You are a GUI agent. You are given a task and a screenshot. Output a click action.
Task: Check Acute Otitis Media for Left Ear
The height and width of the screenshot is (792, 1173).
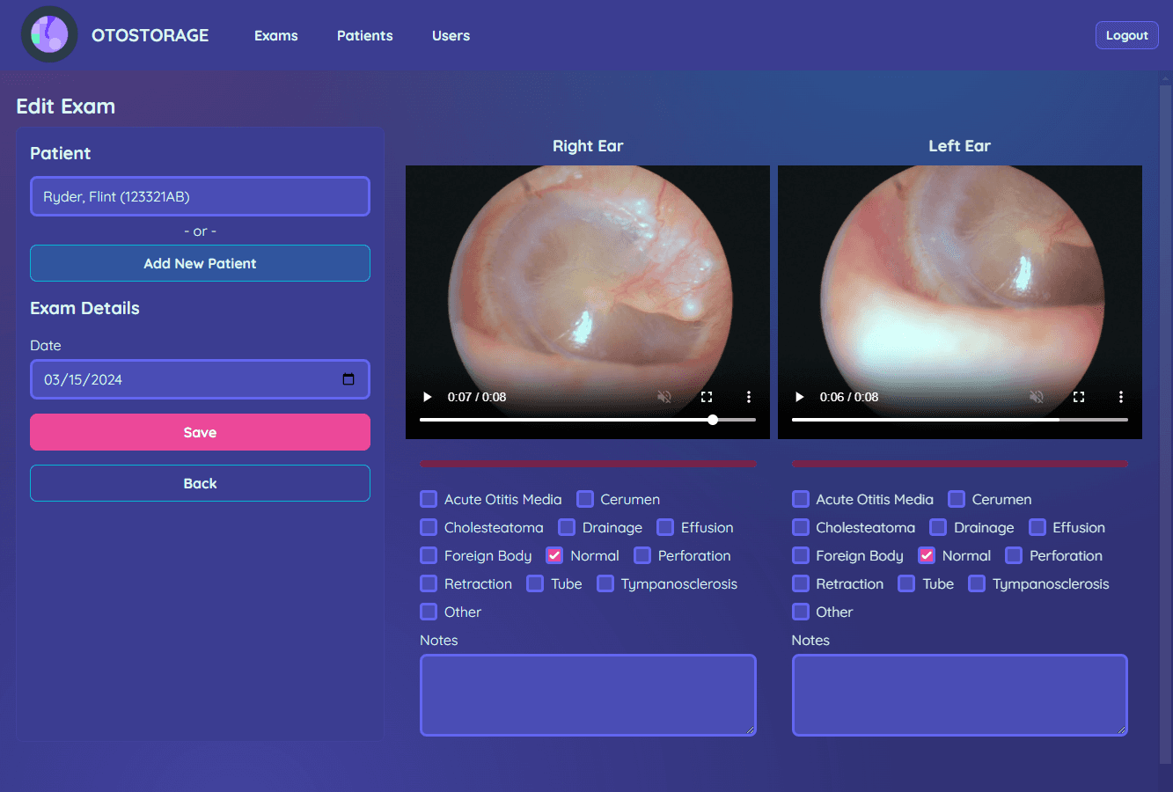click(x=801, y=499)
